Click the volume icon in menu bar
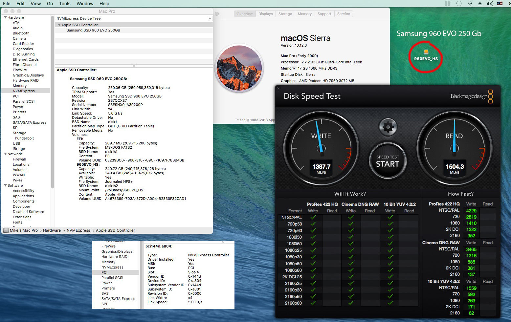This screenshot has width=511, height=322. click(x=490, y=4)
